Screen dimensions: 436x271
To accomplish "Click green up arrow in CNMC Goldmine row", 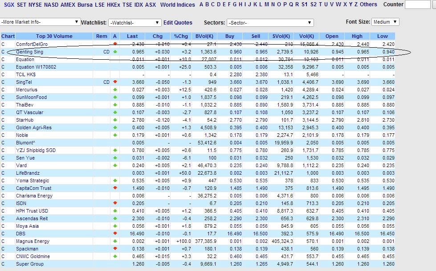I will (115, 256).
